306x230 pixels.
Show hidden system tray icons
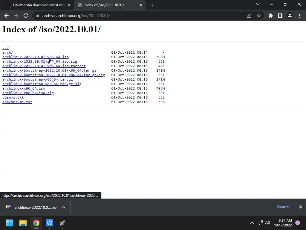coord(252,223)
